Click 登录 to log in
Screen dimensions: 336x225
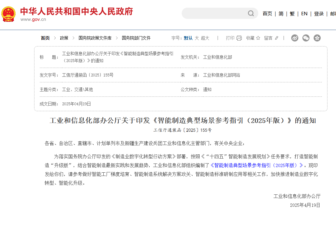click(319, 14)
